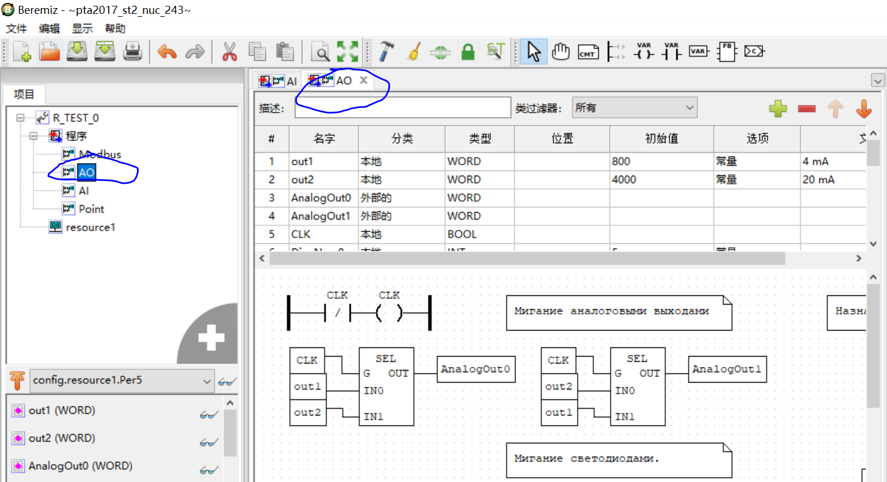Click the eyeglasses icon beside out1 variable
Image resolution: width=887 pixels, height=482 pixels.
click(x=210, y=414)
